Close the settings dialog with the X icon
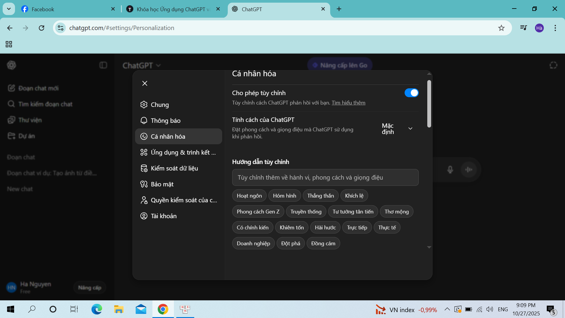This screenshot has width=565, height=318. pos(144,83)
